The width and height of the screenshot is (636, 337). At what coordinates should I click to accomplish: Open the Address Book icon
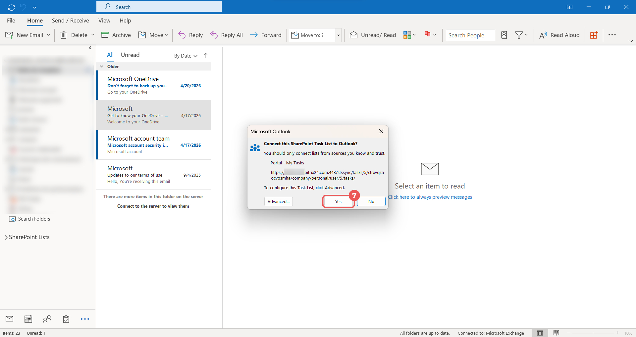point(504,35)
